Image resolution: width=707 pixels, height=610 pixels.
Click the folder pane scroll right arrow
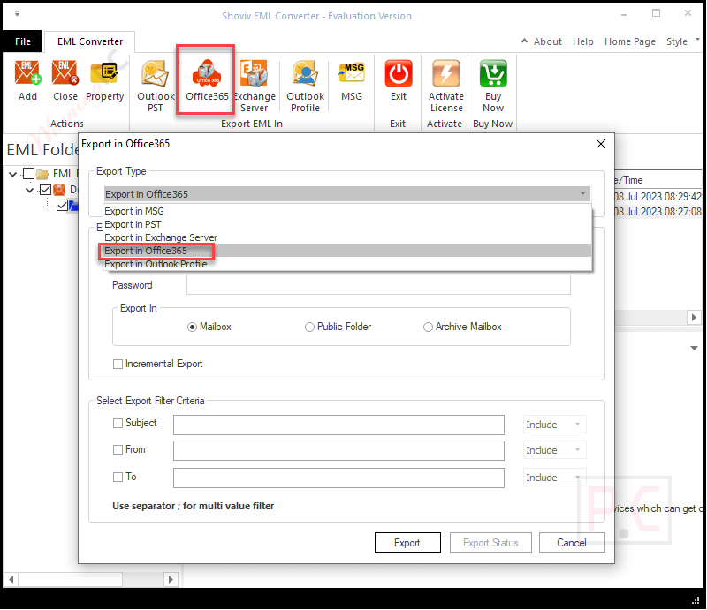(171, 579)
